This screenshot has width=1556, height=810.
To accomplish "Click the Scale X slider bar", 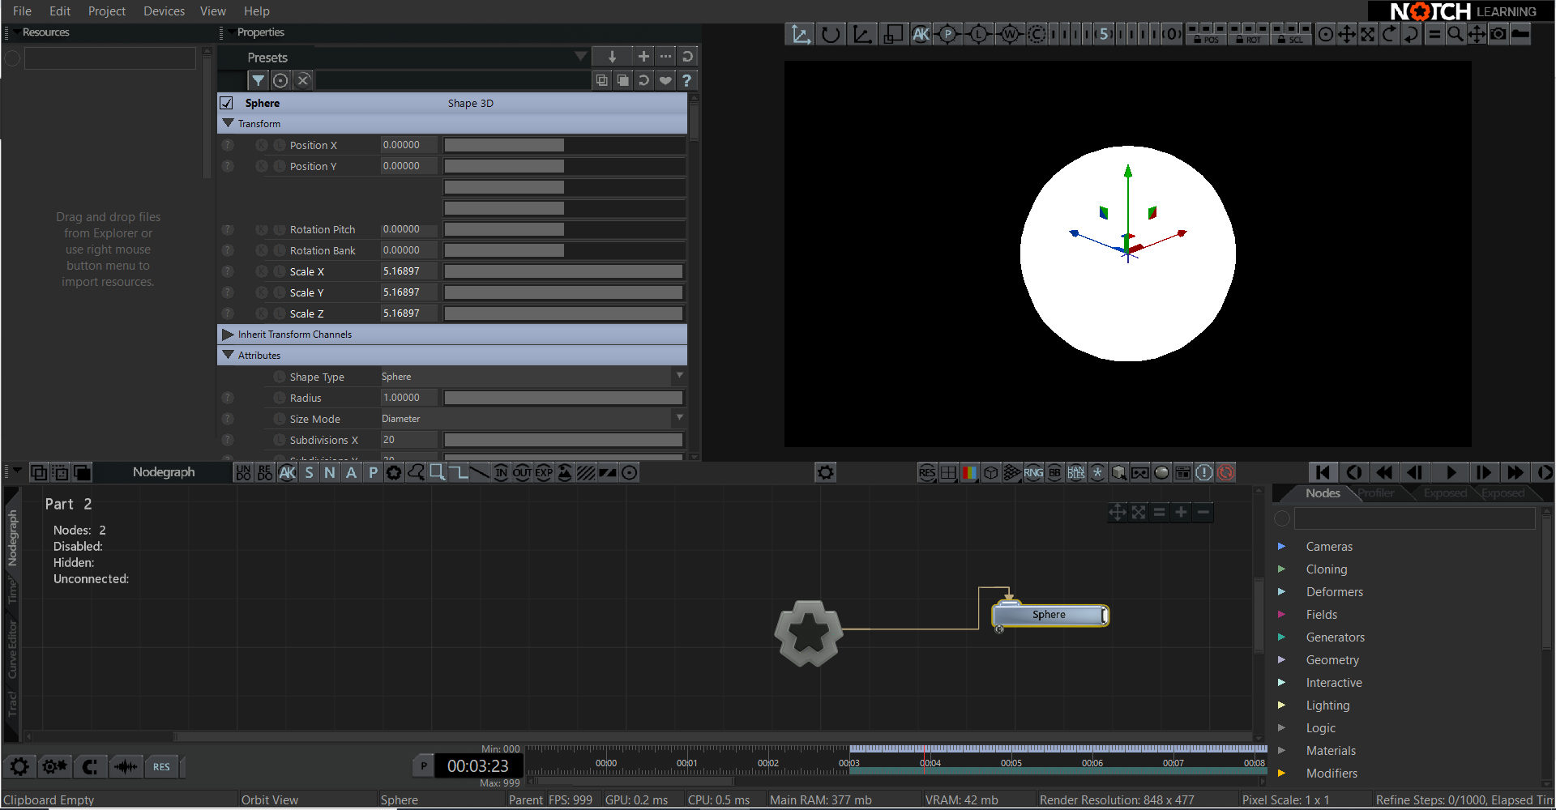I will click(x=563, y=271).
